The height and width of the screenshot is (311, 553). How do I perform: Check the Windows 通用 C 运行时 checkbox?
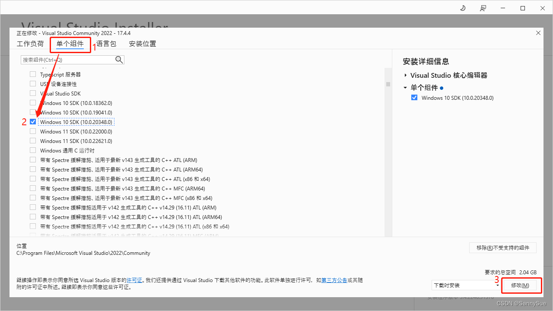(33, 150)
